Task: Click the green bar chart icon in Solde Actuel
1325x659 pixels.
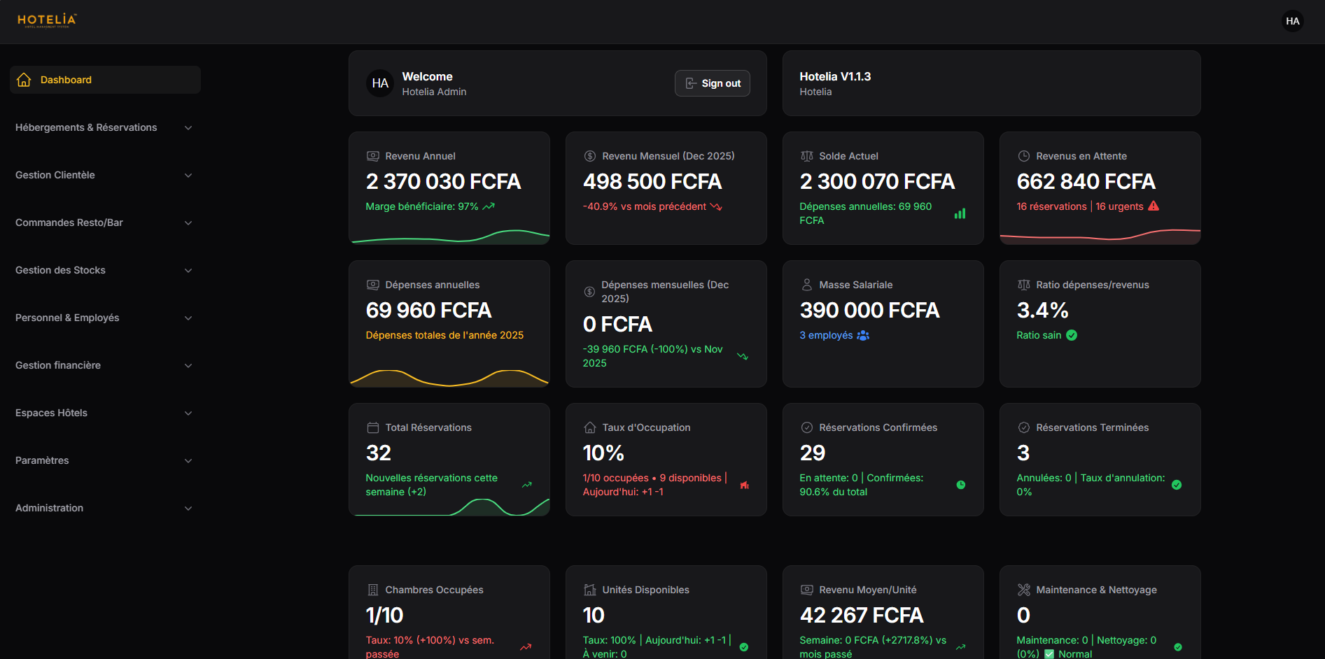Action: tap(960, 213)
